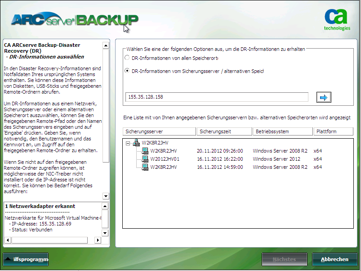Click the computer icon next to W2012JHV01
361x271 pixels.
point(145,158)
